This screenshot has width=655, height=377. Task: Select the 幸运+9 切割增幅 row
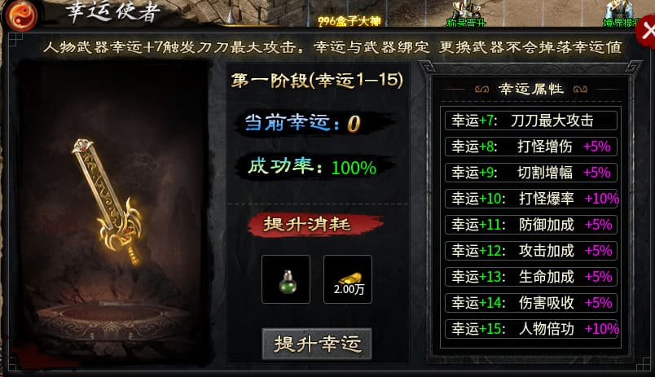click(x=531, y=172)
